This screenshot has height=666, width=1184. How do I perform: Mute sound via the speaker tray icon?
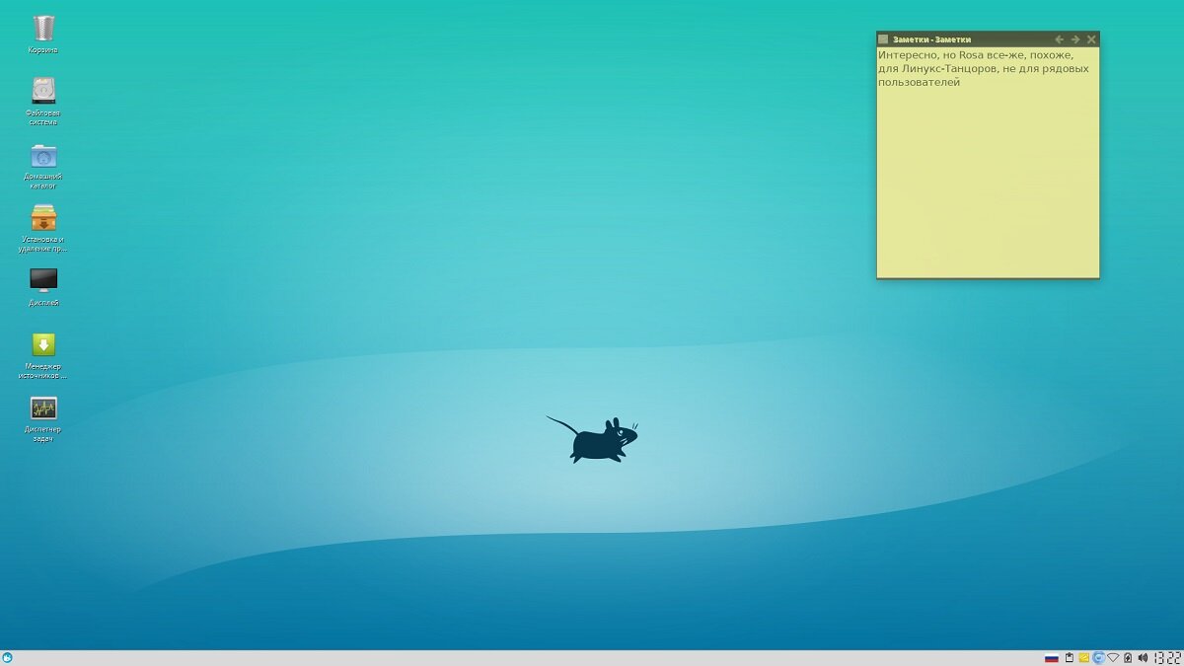tap(1143, 657)
